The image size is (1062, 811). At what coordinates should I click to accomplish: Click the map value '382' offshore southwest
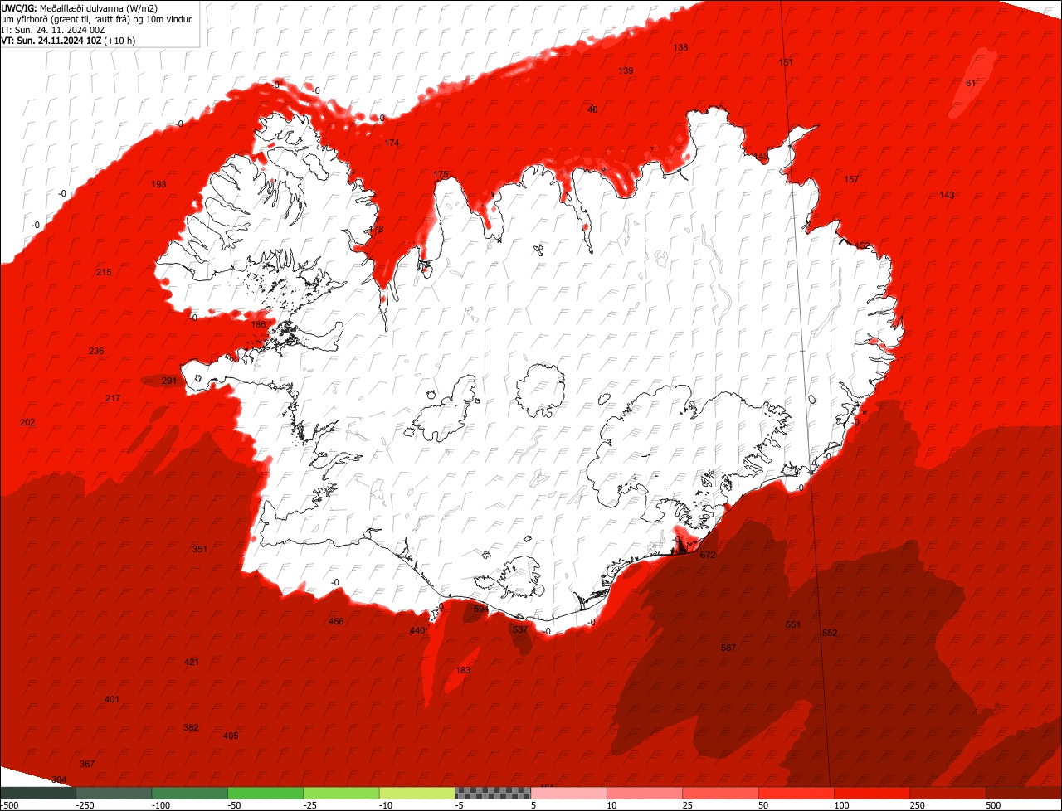(191, 727)
